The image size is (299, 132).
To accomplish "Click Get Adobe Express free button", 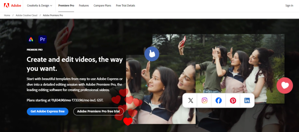I will point(48,111).
